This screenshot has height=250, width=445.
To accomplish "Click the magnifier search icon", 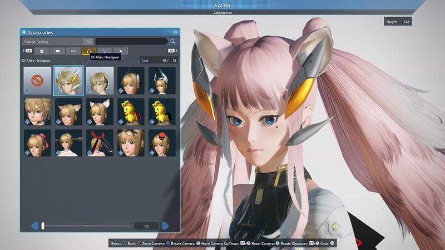I will [x=172, y=42].
